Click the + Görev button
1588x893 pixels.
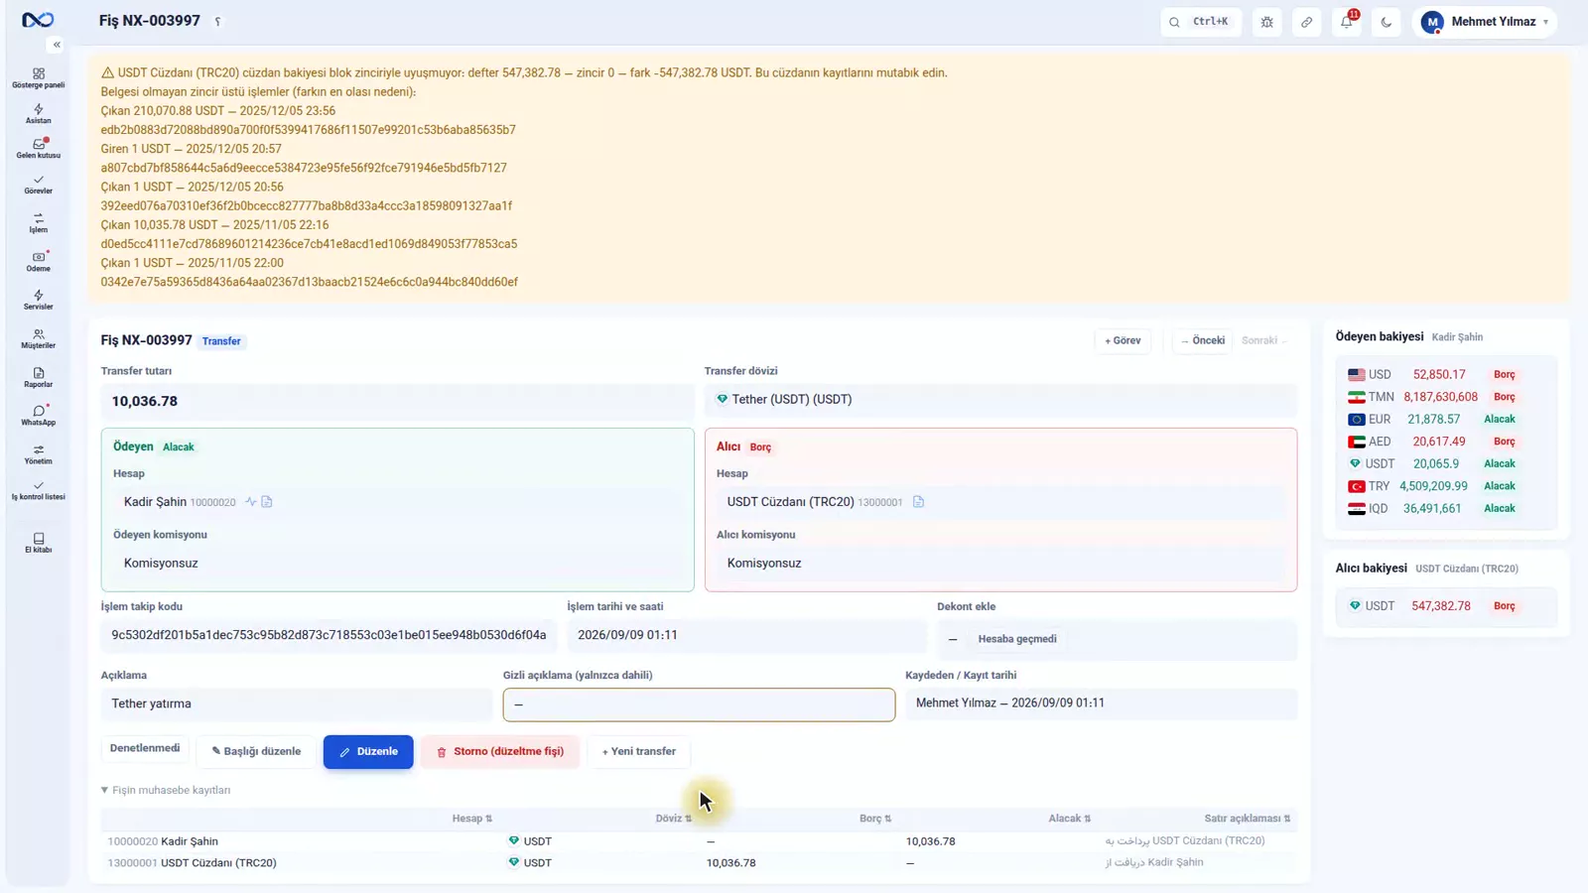(1123, 340)
